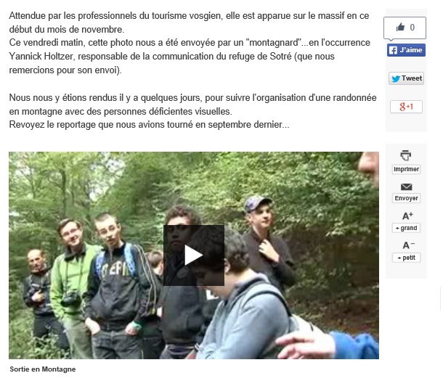
Task: Play the Sortie en Montagne video
Action: (x=194, y=255)
